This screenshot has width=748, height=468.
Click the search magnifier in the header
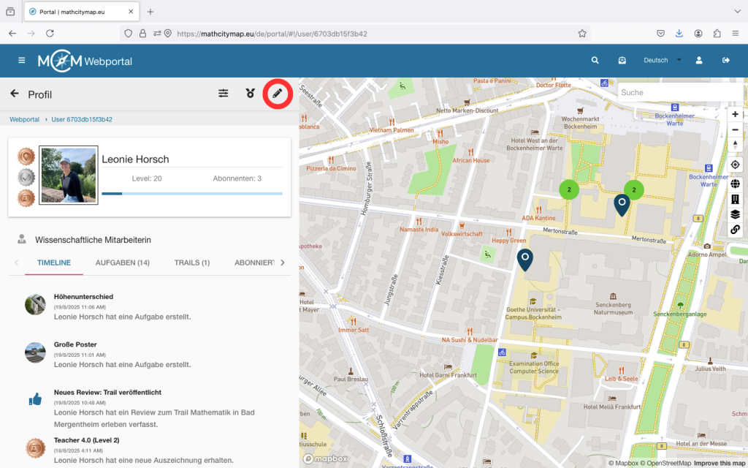point(595,61)
